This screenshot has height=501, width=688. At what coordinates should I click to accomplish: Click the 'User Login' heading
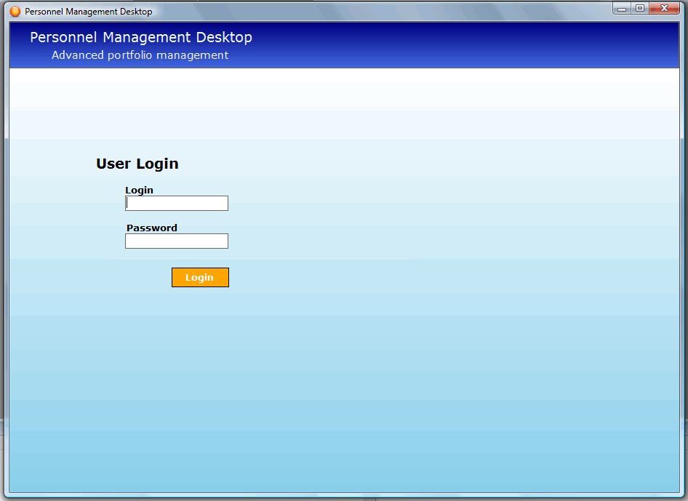click(x=137, y=164)
